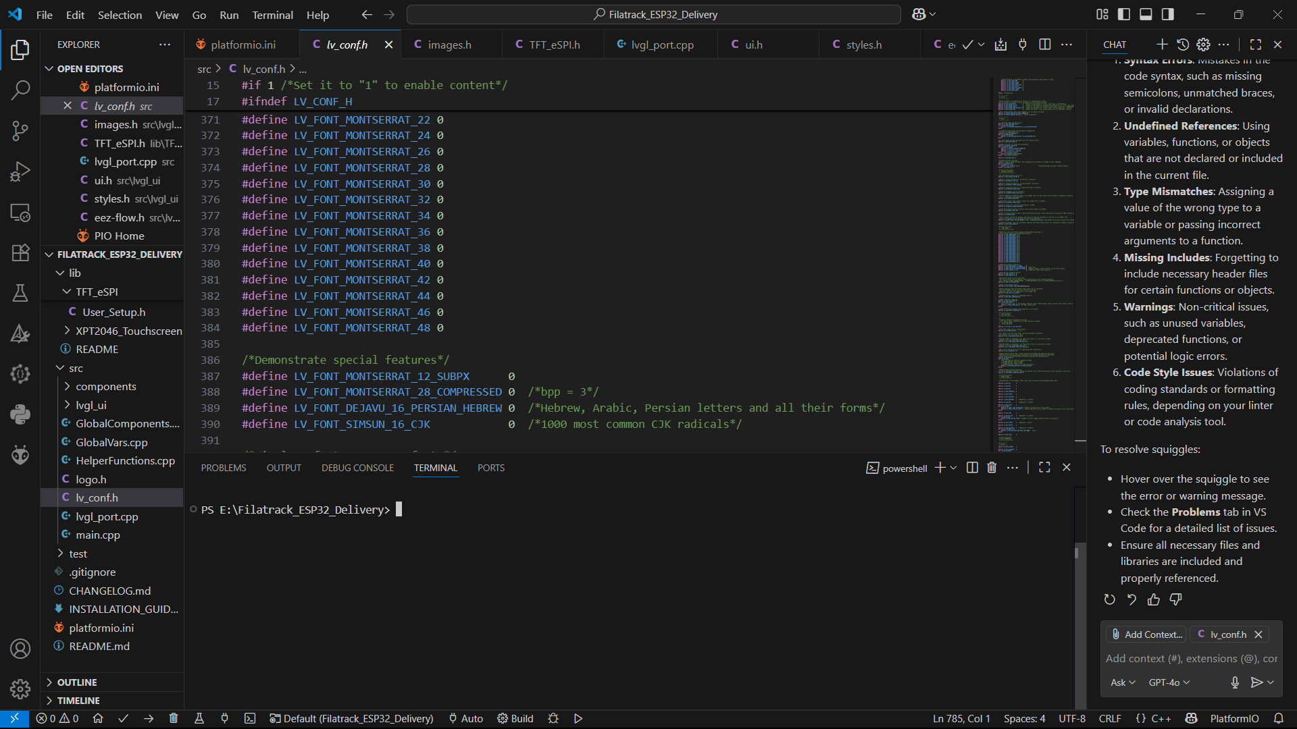Image resolution: width=1297 pixels, height=729 pixels.
Task: Split the editor to the right
Action: point(1044,45)
